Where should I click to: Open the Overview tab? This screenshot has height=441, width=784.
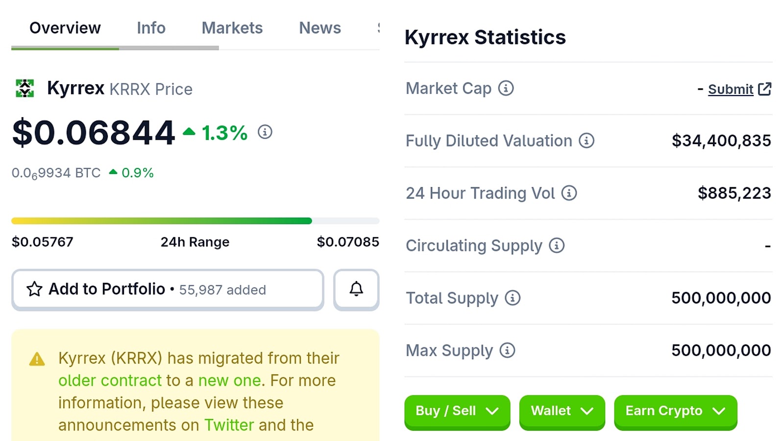[x=65, y=28]
